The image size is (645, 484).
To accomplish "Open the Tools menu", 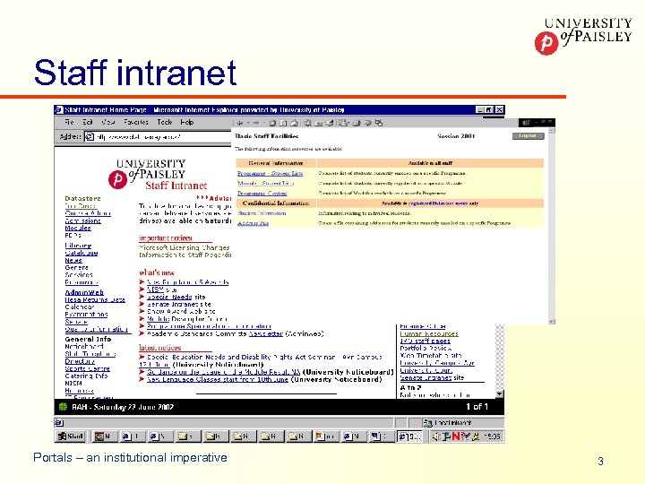I will 164,122.
